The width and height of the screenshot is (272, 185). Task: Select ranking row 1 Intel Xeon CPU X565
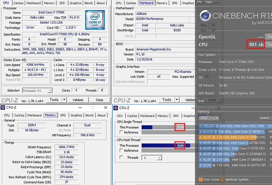click(235, 126)
